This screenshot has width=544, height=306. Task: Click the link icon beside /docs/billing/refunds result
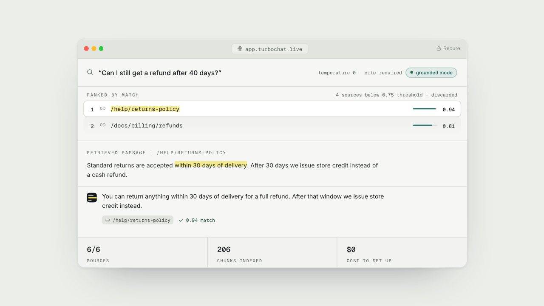(103, 125)
